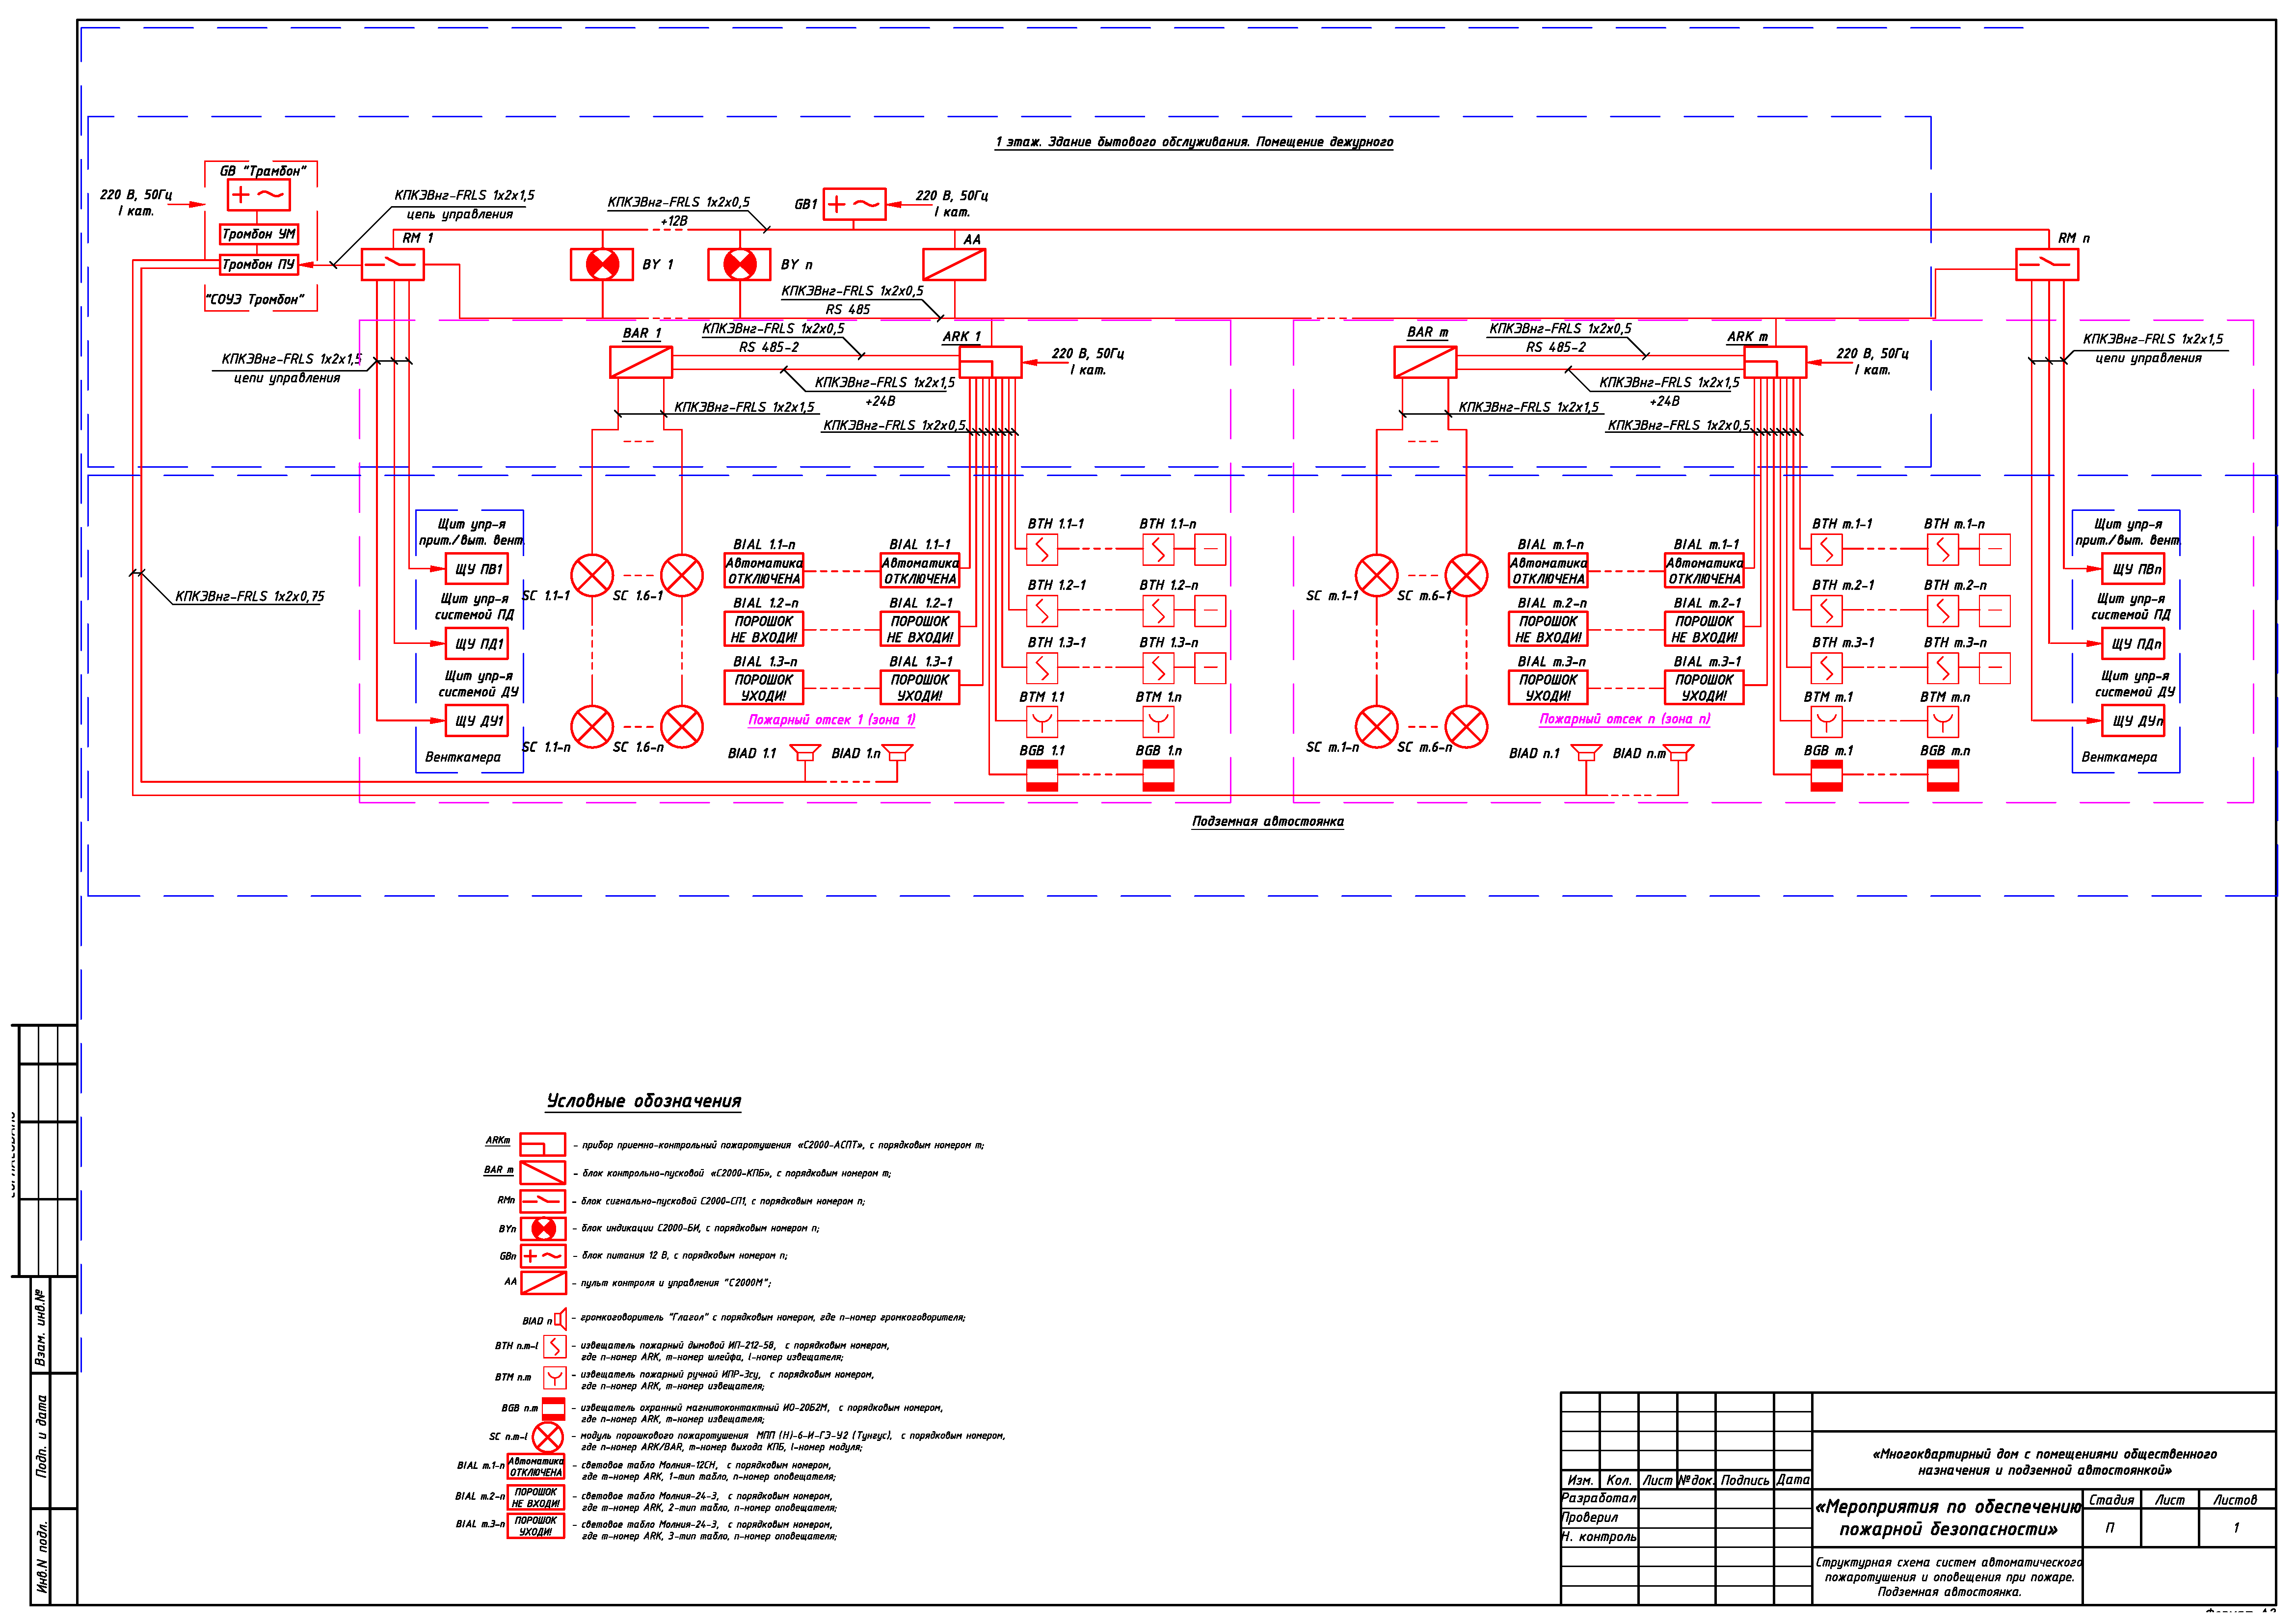Select BIAL 1.2-1 ПОРОШОК НЕ ВХОДИ sign
Viewport: 2296px width, 1624px height.
[920, 629]
